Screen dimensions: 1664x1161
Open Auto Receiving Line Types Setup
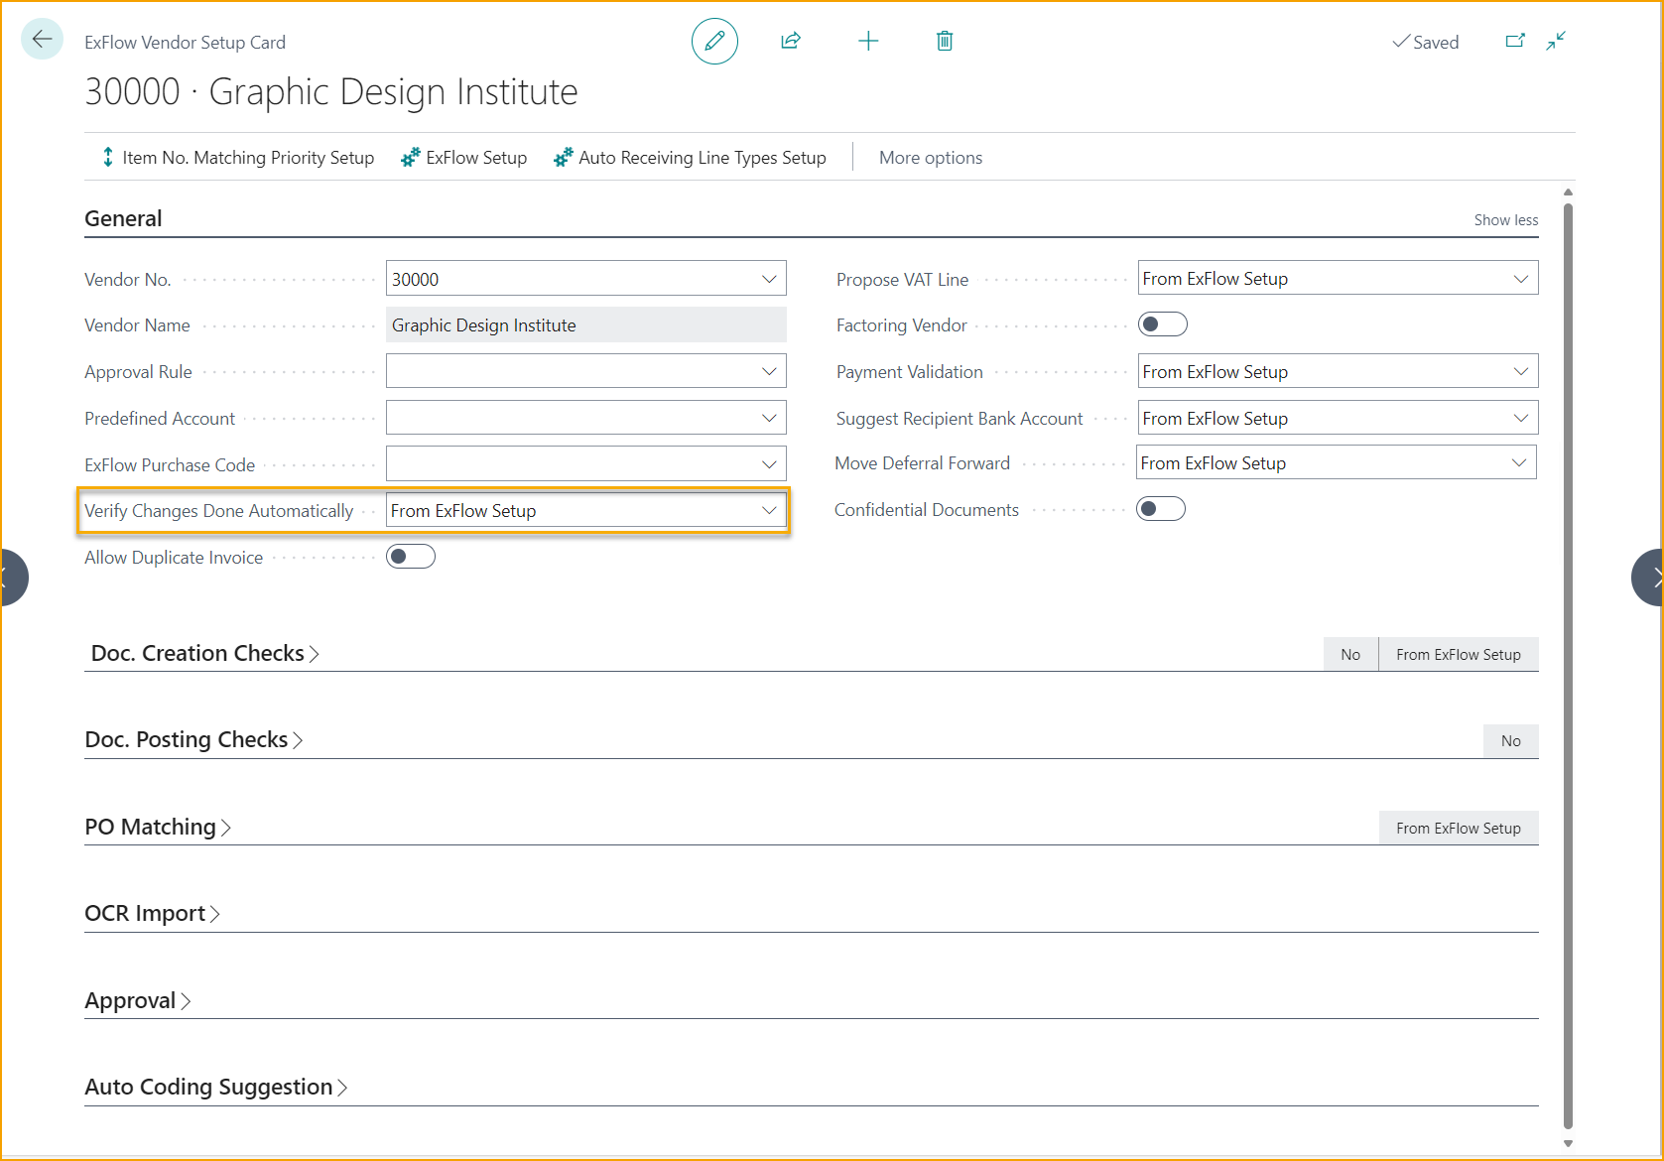690,158
